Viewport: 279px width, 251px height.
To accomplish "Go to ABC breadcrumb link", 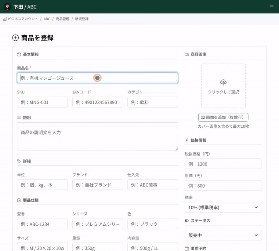I will click(x=47, y=19).
